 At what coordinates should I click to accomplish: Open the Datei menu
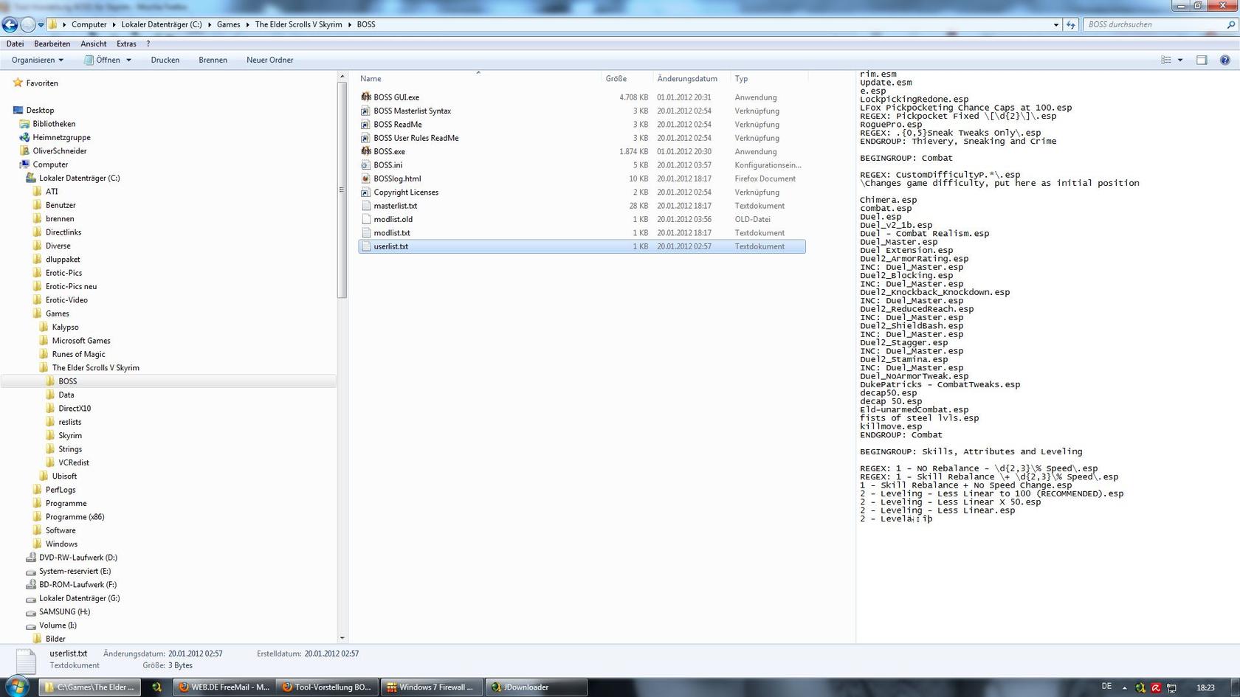[x=15, y=44]
